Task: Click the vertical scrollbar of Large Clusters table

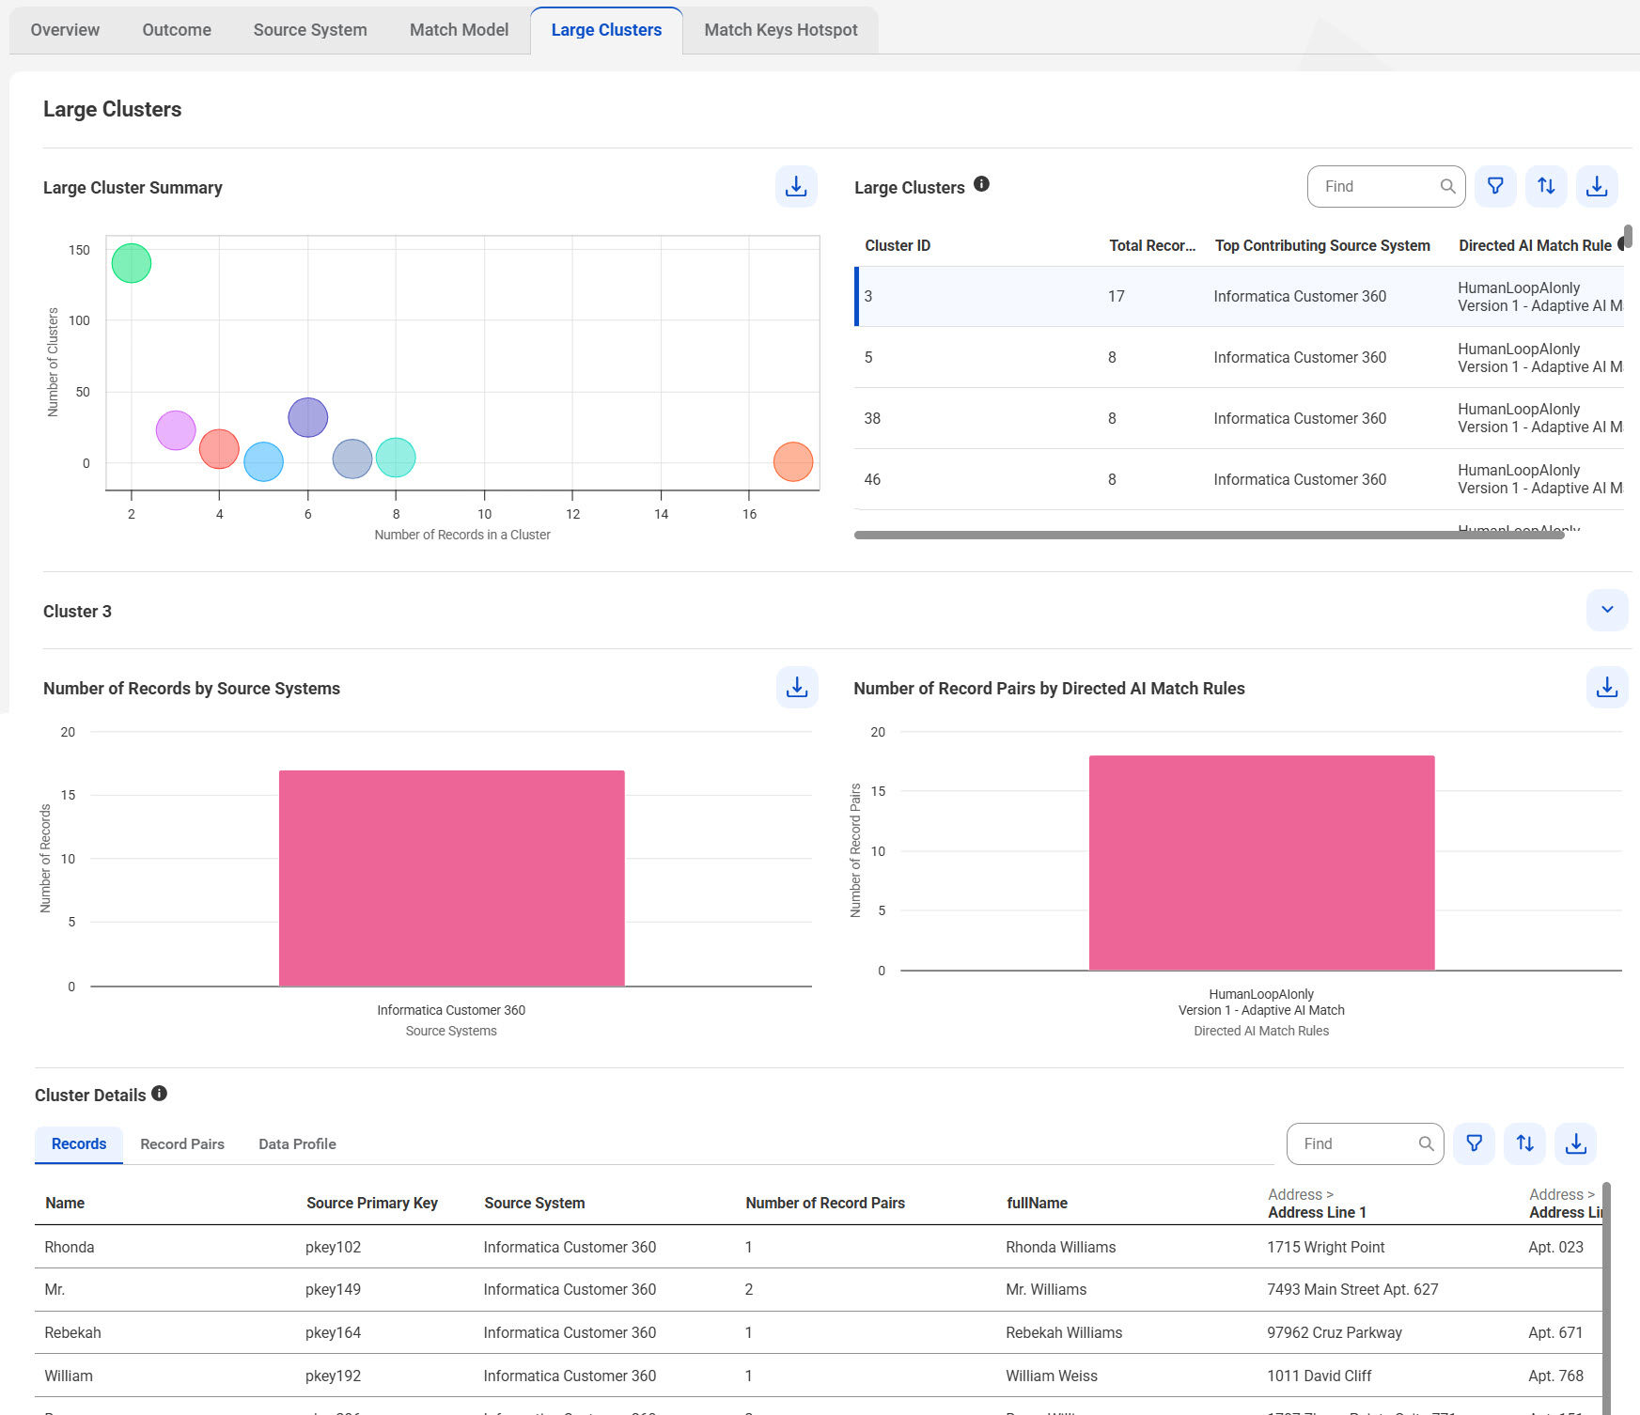Action: 1628,236
